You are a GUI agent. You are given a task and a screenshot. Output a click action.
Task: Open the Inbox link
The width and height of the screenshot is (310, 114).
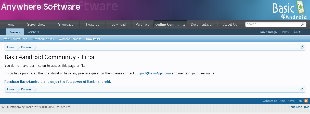pos(286,32)
